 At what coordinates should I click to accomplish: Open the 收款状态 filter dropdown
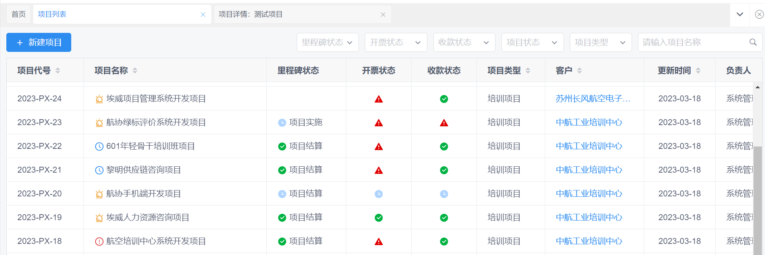464,42
